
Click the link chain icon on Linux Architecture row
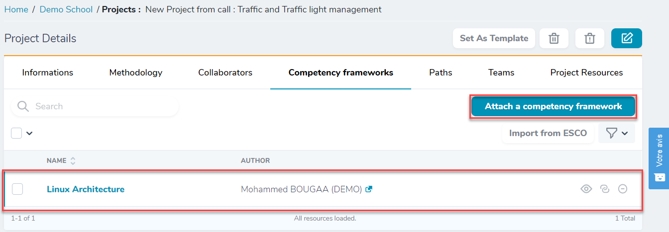click(x=605, y=189)
